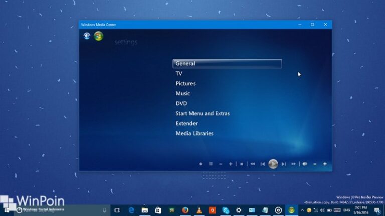
Task: Click channel up plus in transport bar
Action: (x=230, y=164)
